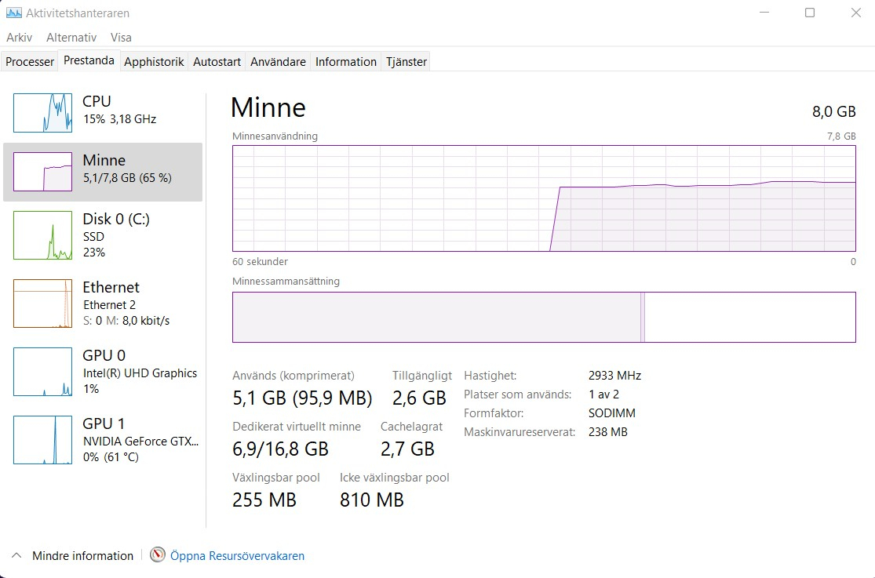Click the CPU heading in sidebar
Viewport: 875px width, 578px height.
coord(97,101)
